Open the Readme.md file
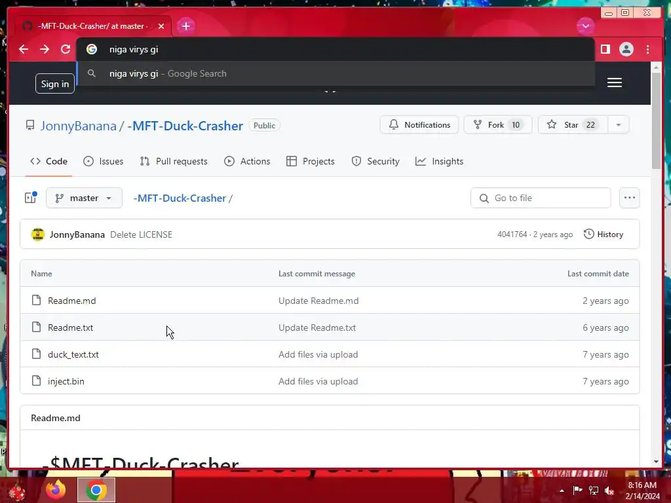 72,301
